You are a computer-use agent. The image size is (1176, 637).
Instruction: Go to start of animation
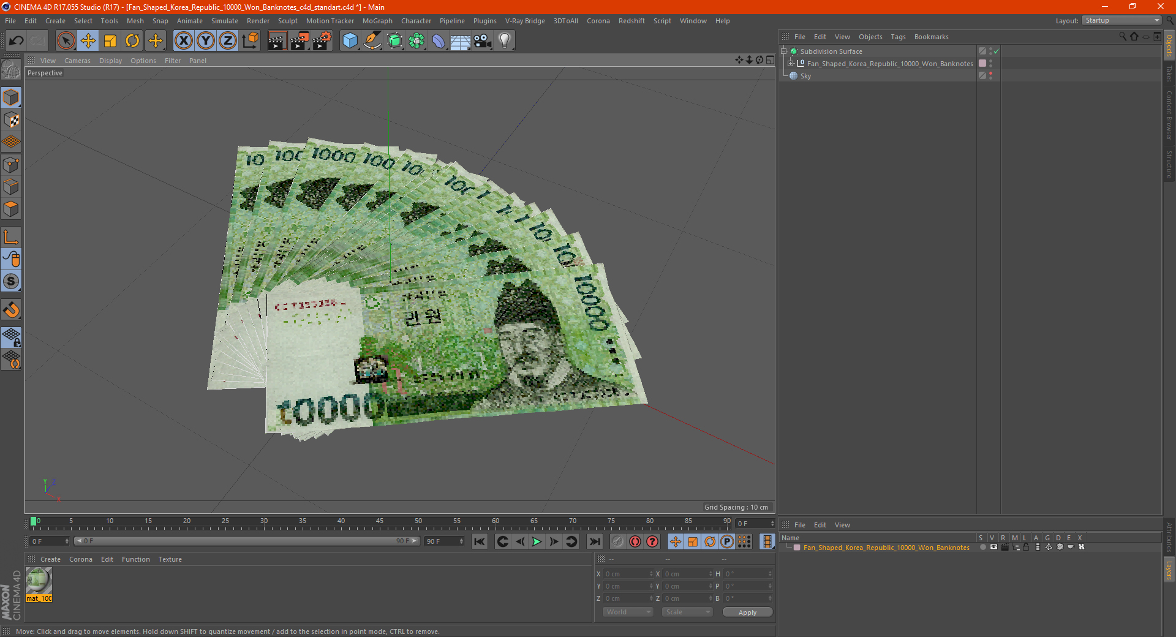[480, 541]
